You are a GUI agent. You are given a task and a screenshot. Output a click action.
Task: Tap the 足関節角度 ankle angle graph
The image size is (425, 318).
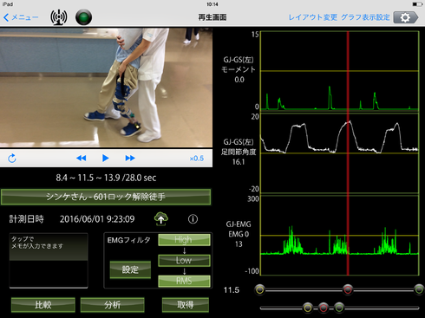click(340, 153)
